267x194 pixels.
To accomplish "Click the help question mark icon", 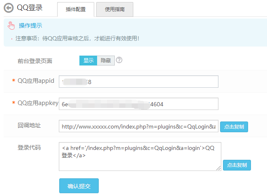I will [119, 60].
